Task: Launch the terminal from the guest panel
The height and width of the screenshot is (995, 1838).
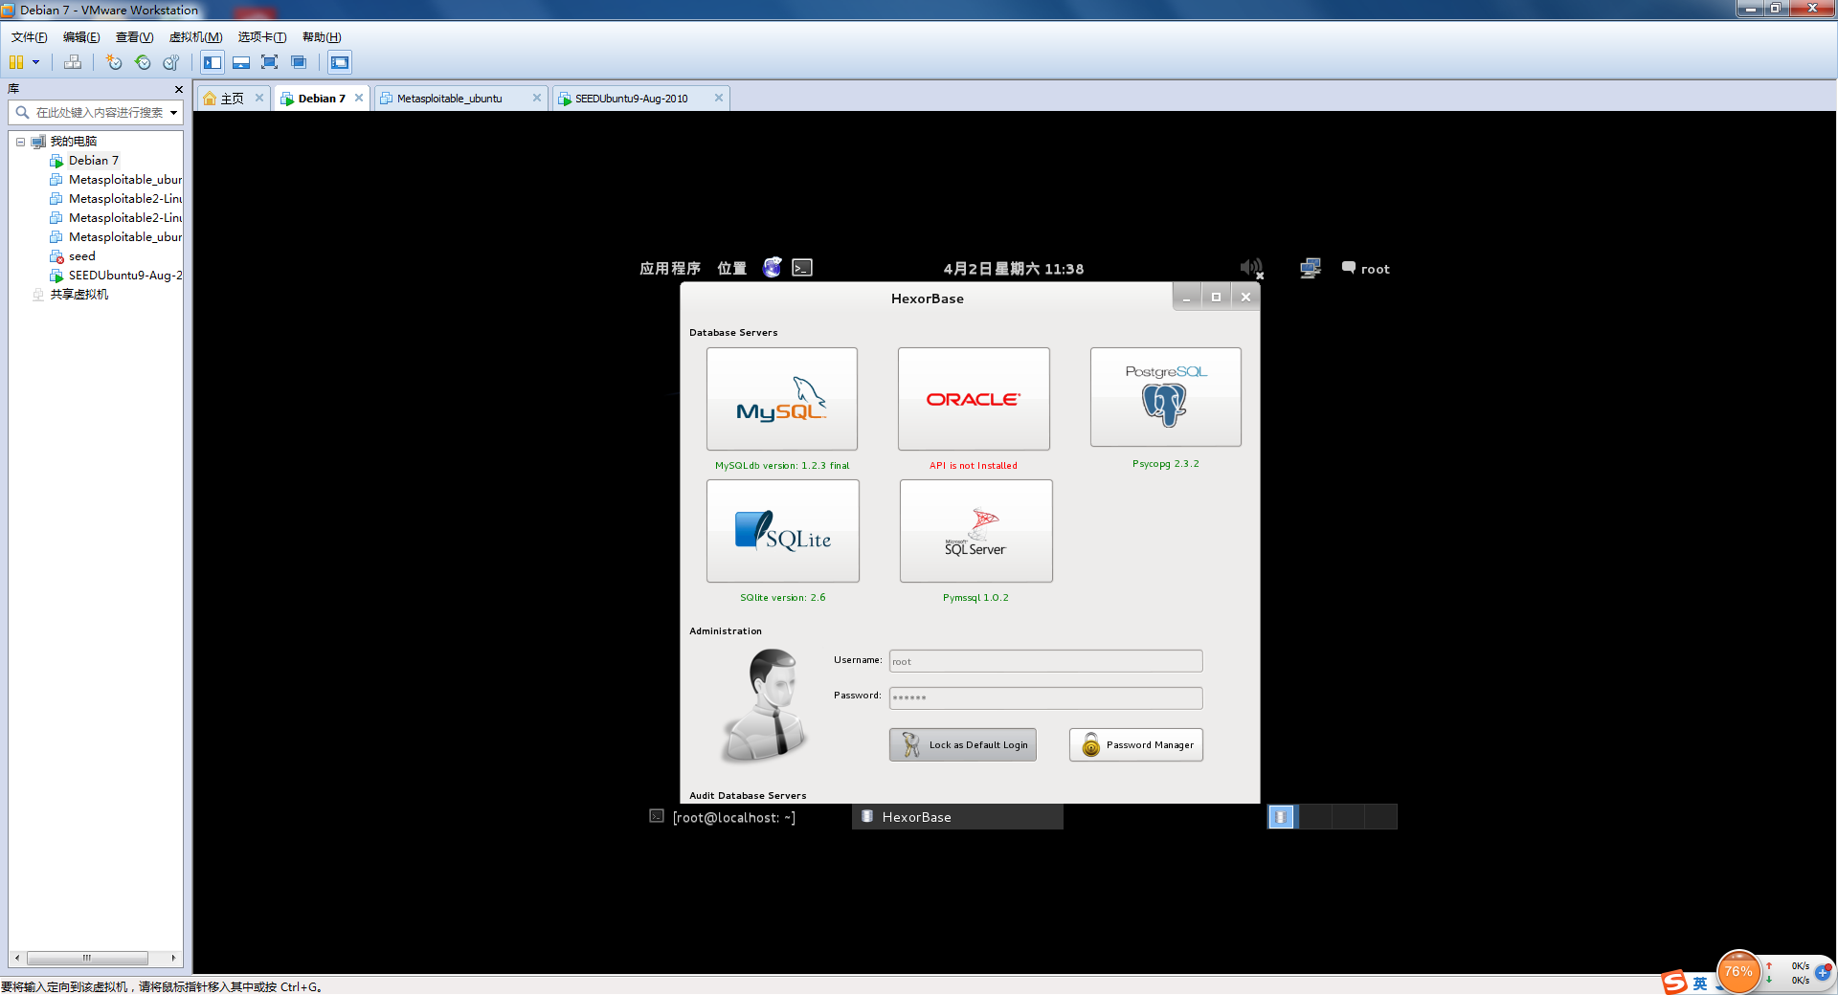Action: click(x=802, y=268)
